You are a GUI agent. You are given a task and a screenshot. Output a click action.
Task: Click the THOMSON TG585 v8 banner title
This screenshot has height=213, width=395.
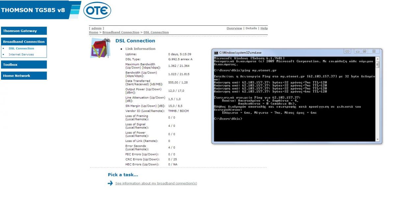(x=33, y=10)
